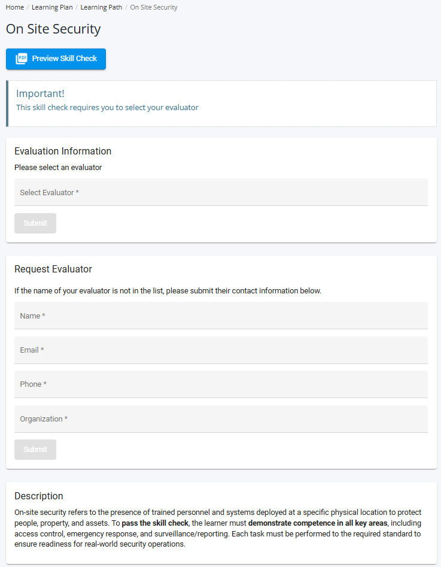441x567 pixels.
Task: Click the Request Evaluator section heading
Action: 53,269
